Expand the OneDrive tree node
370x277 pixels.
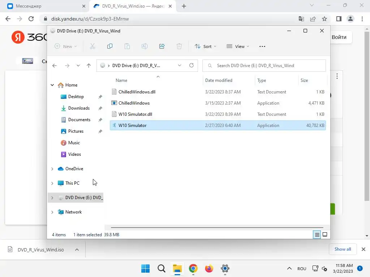[52, 169]
